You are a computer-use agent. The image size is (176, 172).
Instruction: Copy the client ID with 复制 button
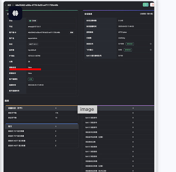72,32
